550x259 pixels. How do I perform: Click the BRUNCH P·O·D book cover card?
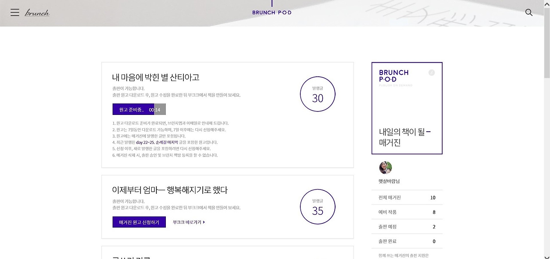[407, 108]
